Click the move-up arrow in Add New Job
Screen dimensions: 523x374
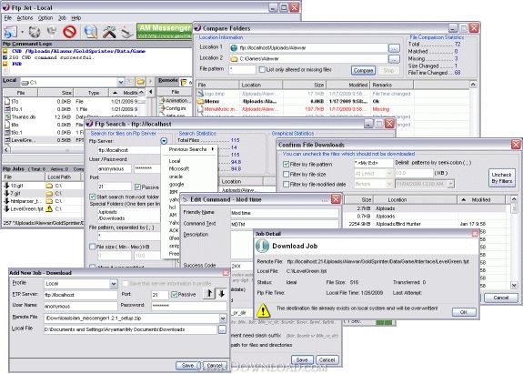pos(209,294)
